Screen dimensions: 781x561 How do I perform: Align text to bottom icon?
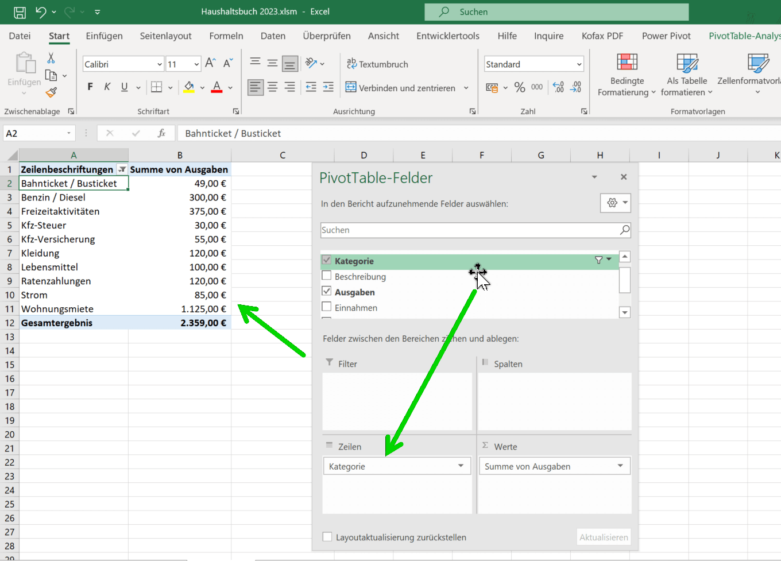[x=290, y=63]
